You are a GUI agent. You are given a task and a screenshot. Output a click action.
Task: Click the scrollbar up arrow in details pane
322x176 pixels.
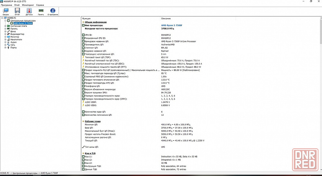click(x=321, y=18)
